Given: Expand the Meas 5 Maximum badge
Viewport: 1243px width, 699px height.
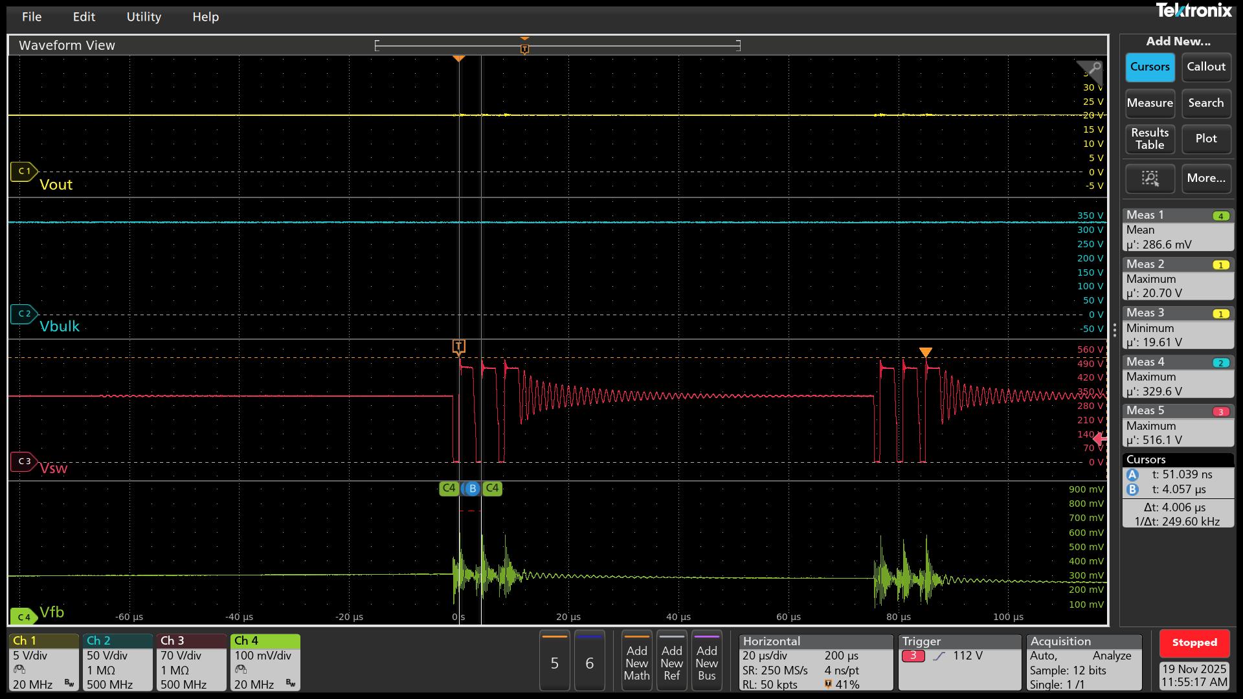Looking at the screenshot, I should pyautogui.click(x=1178, y=425).
